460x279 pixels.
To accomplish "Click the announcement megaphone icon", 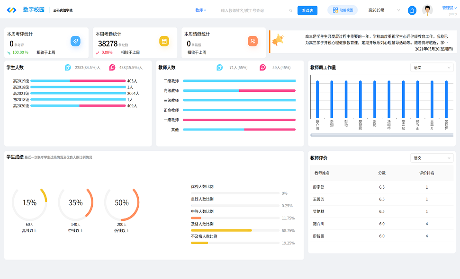I will [279, 41].
